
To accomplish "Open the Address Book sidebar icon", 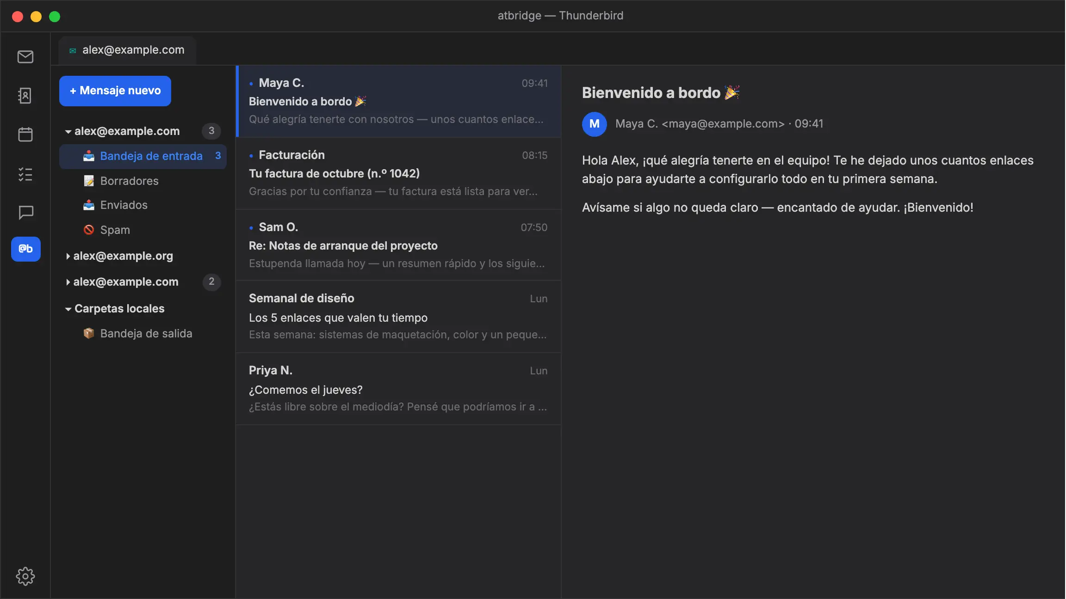I will pyautogui.click(x=25, y=96).
